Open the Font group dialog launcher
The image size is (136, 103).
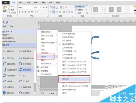pos(47,16)
